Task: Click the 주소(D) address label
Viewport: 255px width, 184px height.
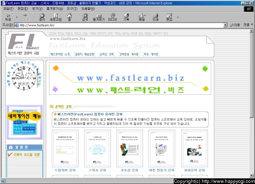Action: coord(8,25)
